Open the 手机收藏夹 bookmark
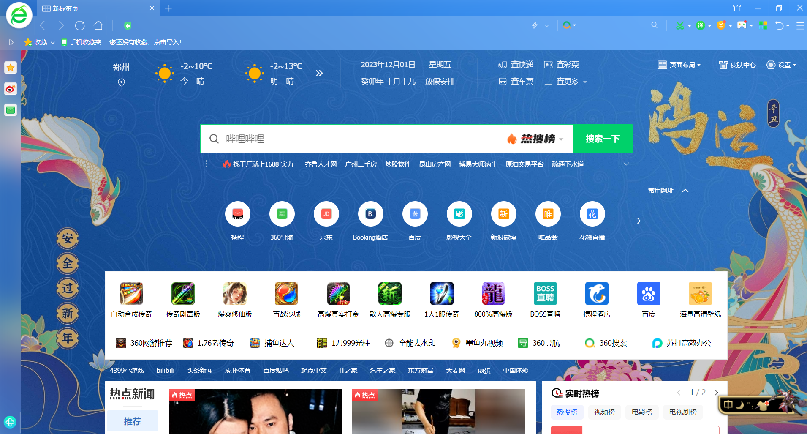This screenshot has height=434, width=807. click(82, 42)
